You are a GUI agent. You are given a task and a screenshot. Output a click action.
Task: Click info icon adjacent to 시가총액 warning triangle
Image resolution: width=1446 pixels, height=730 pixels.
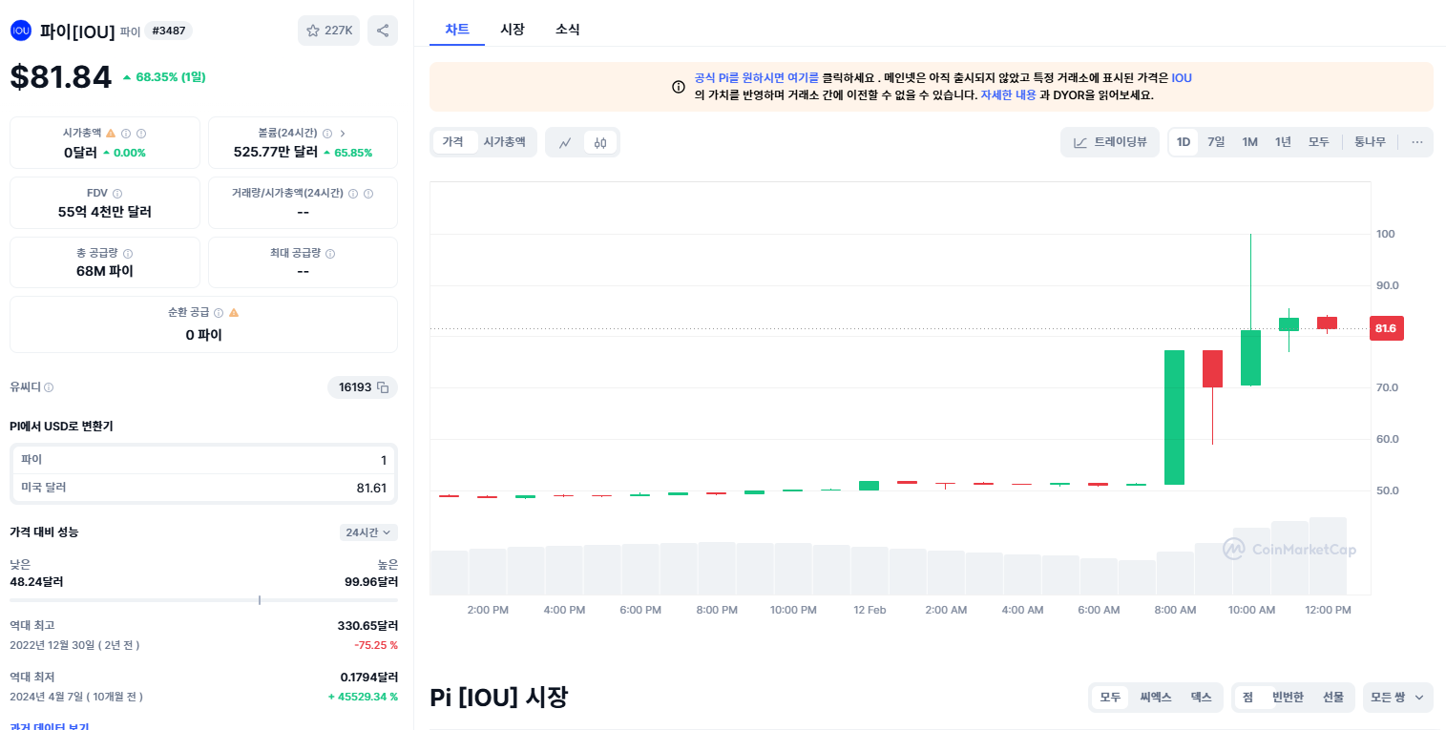126,134
